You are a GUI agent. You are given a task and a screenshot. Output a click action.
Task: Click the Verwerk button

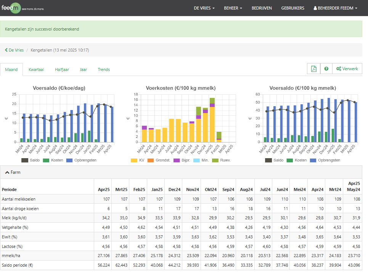coord(347,69)
